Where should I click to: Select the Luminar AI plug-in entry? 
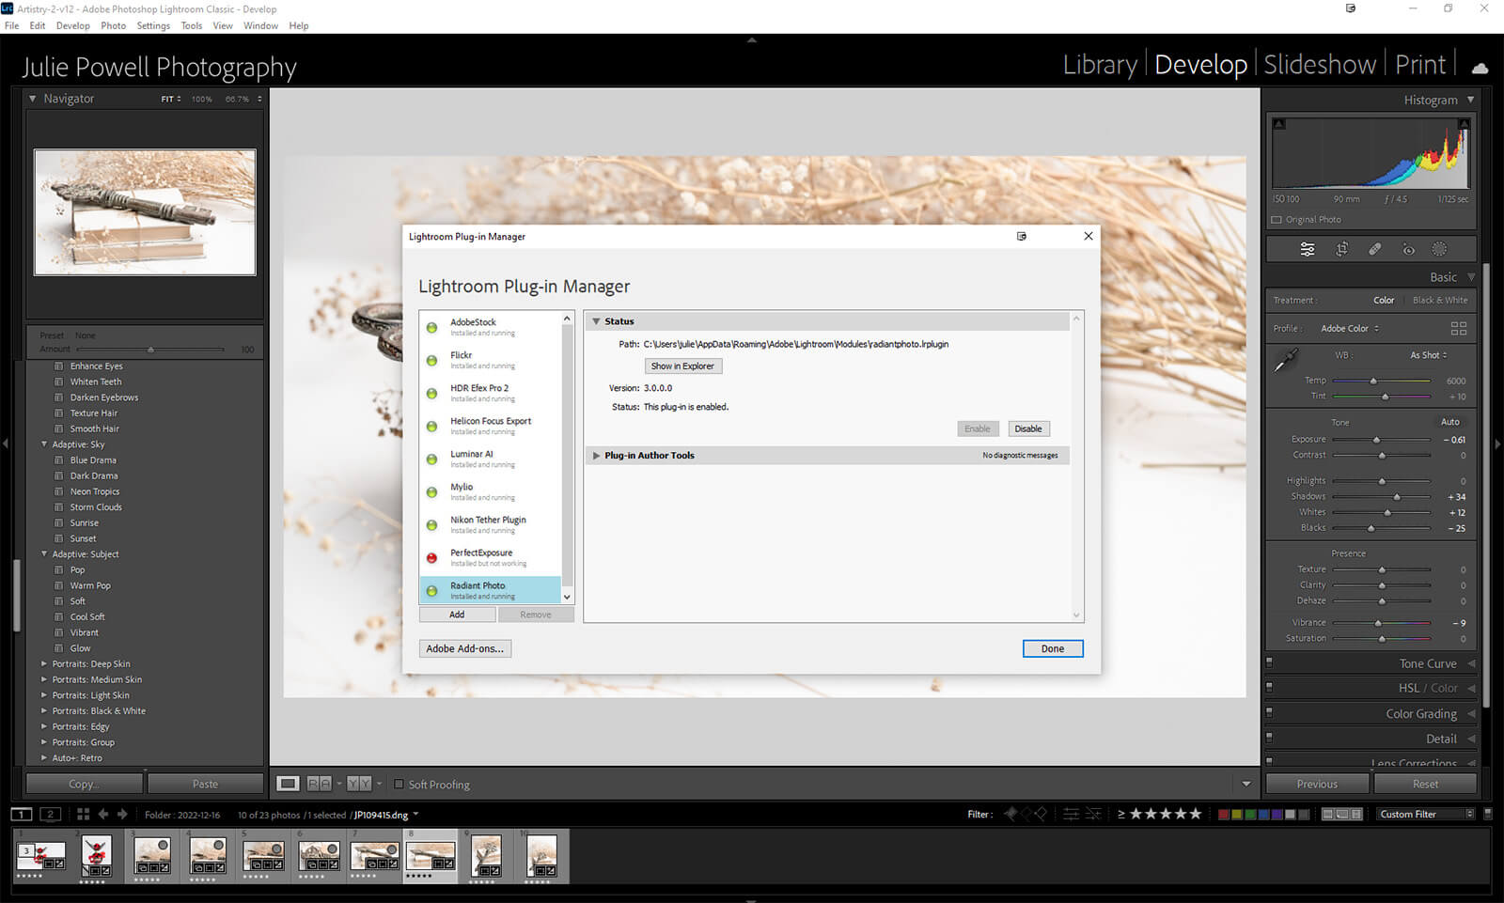pyautogui.click(x=490, y=459)
